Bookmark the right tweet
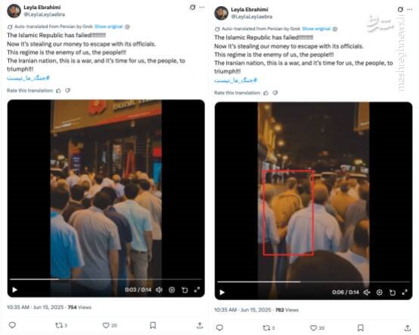The image size is (419, 335). click(360, 327)
